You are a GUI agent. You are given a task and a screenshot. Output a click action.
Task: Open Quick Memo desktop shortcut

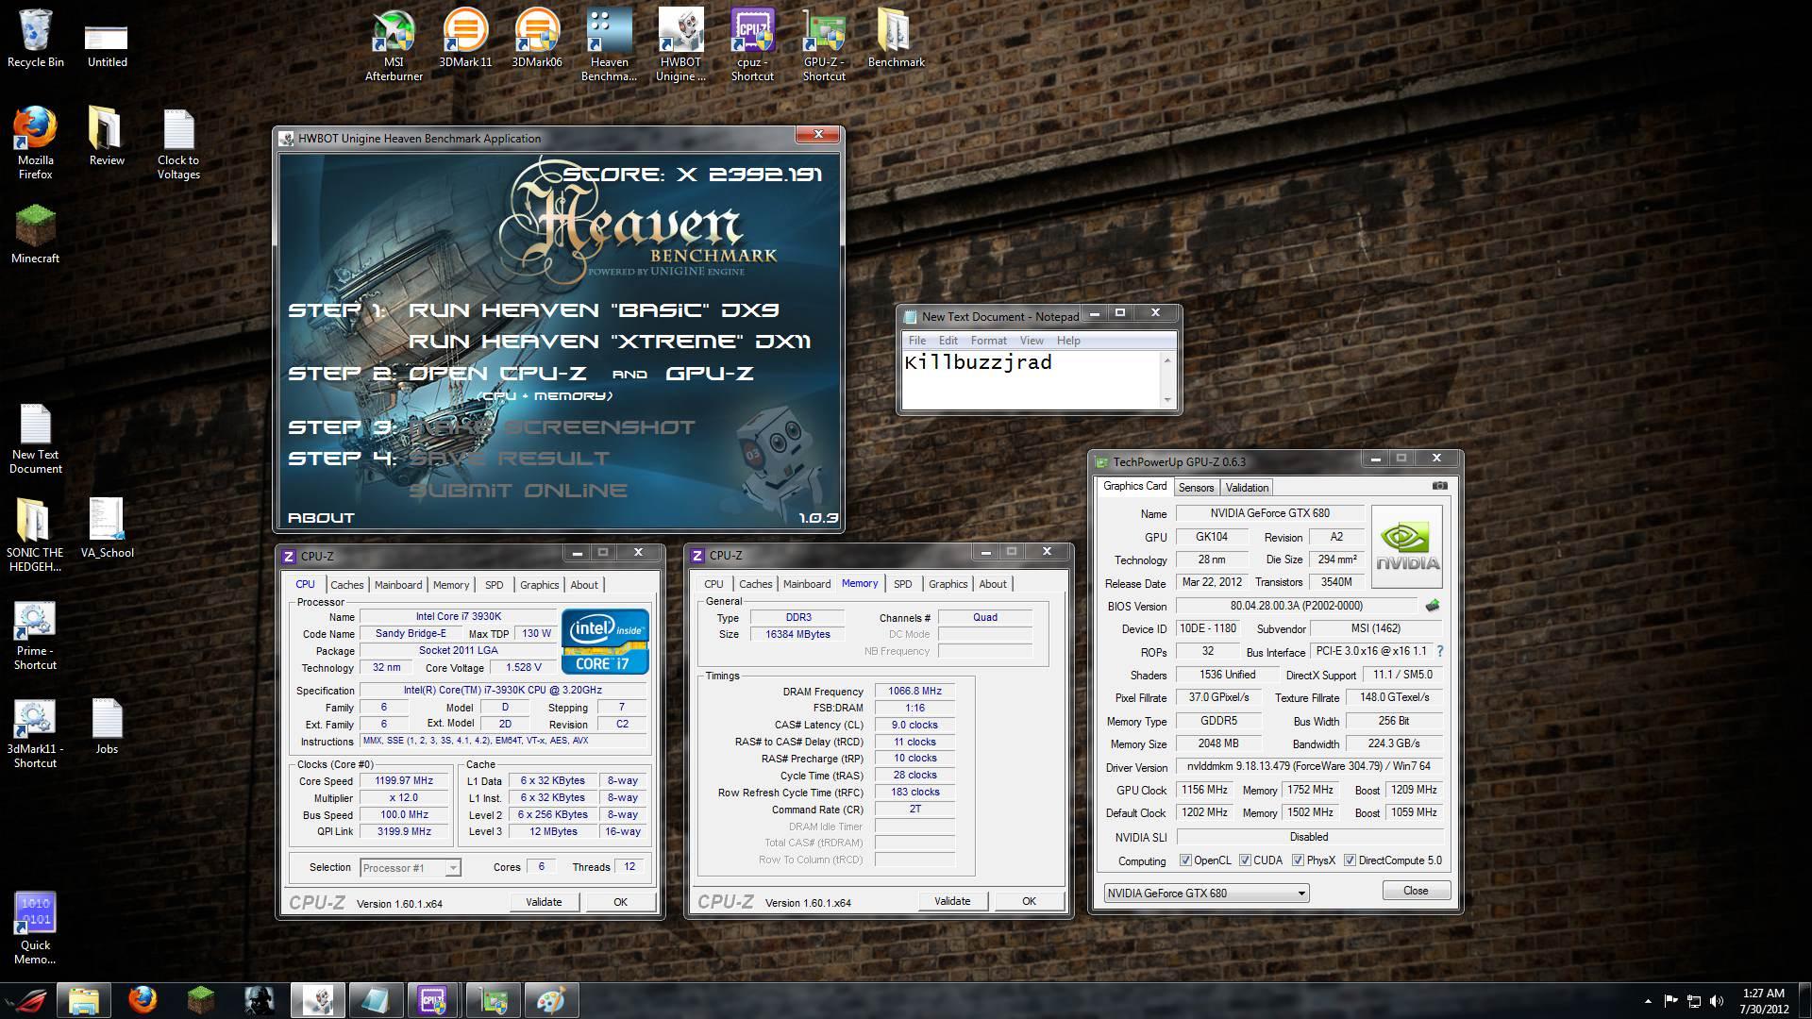click(35, 928)
